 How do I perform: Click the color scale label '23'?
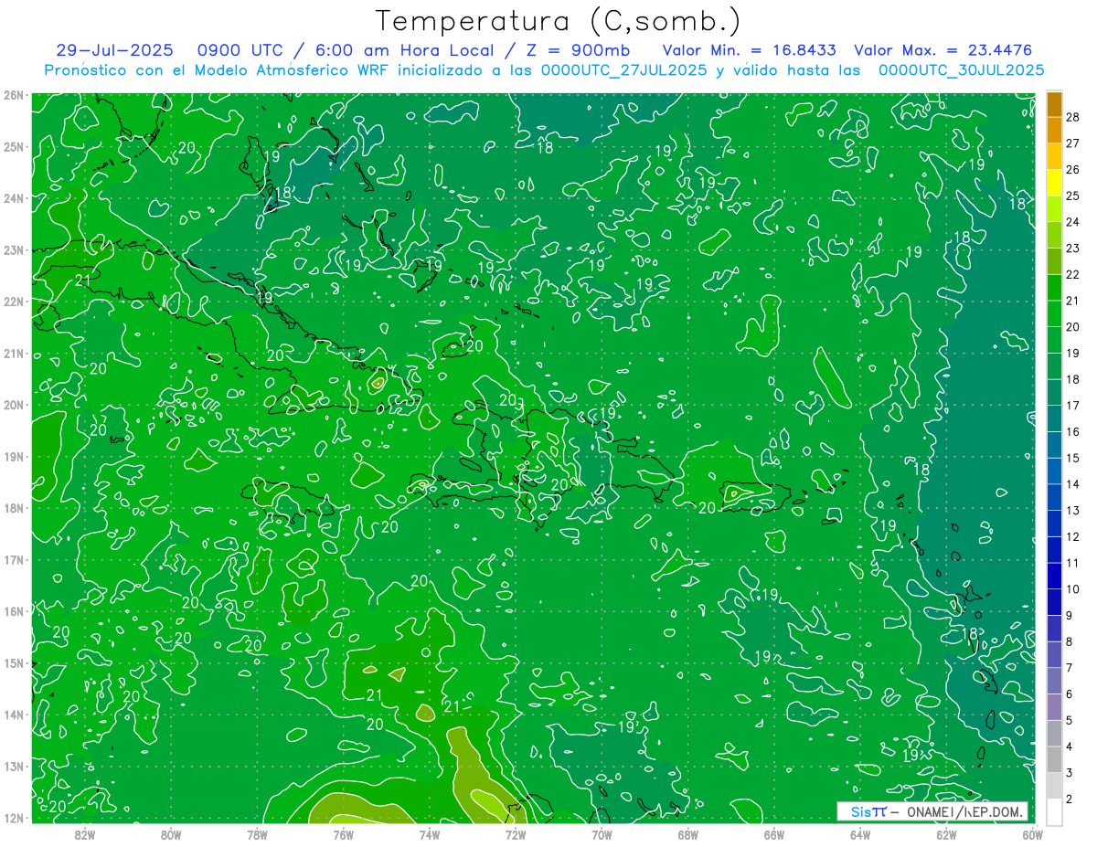[1073, 249]
